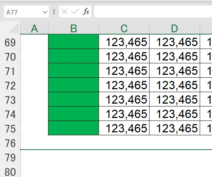Click empty cell A72

(x=34, y=85)
